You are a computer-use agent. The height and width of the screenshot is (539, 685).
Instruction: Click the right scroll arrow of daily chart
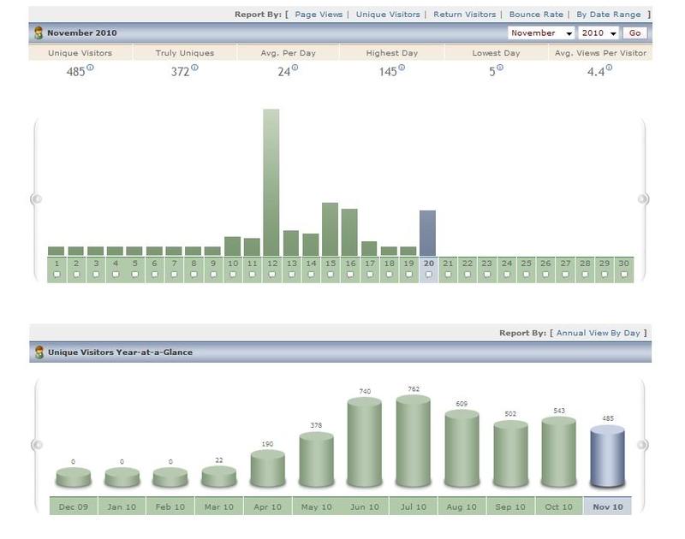[642, 199]
